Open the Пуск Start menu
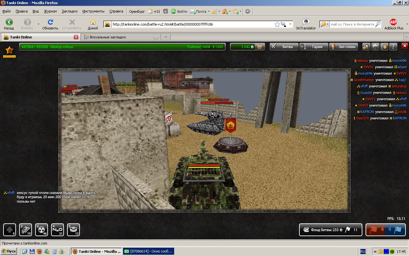Screen dimensions: 409x256 9,251
